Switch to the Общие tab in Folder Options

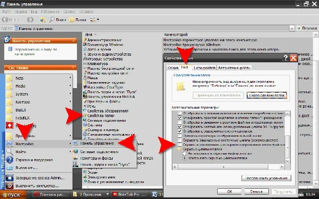point(173,67)
